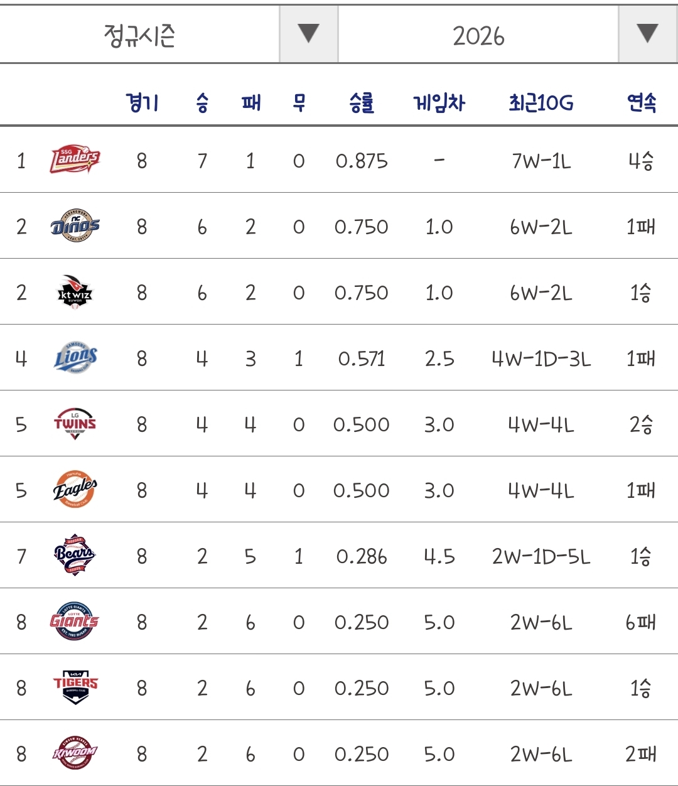Open the Lotte Giants team logo
Screen dimensions: 678x786
pos(75,622)
